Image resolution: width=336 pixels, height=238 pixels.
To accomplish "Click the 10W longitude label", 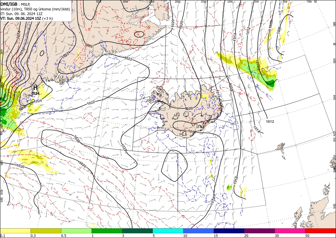I will (x=230, y=2).
